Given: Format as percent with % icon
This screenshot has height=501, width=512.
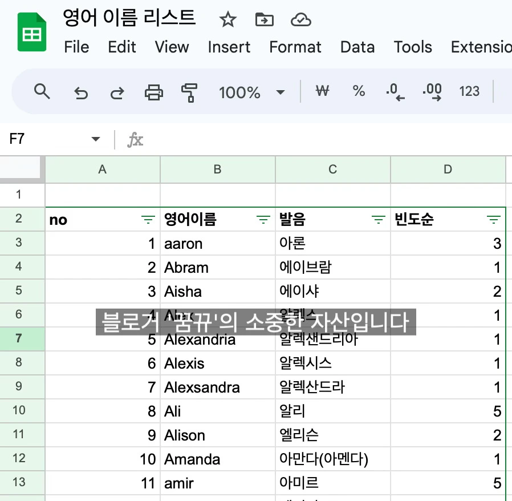Looking at the screenshot, I should tap(359, 91).
